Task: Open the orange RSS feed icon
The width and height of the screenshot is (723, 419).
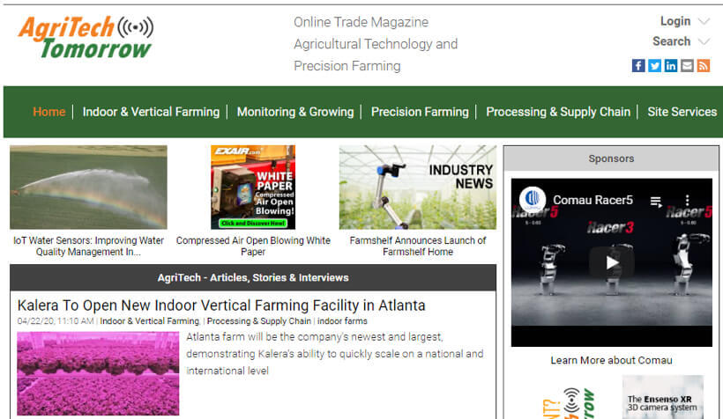Action: [703, 66]
